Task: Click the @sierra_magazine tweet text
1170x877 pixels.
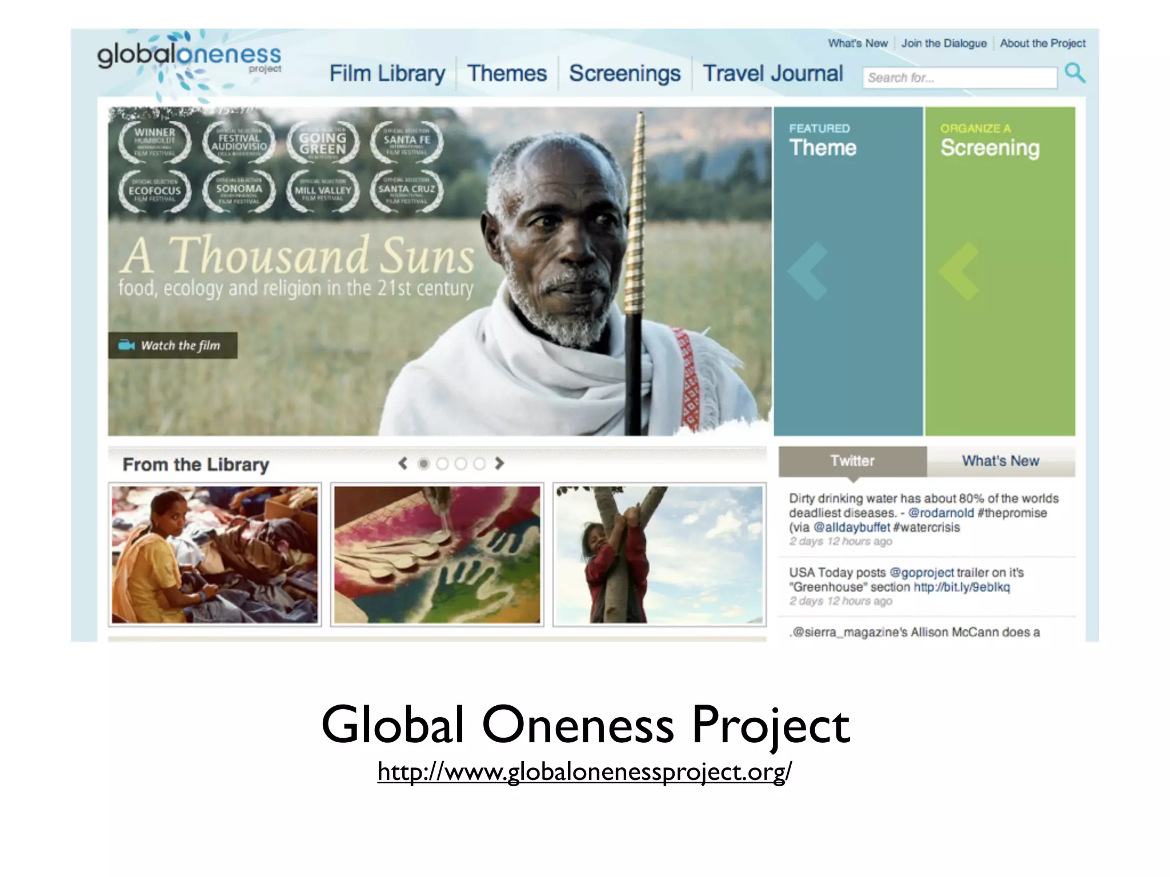Action: point(915,632)
